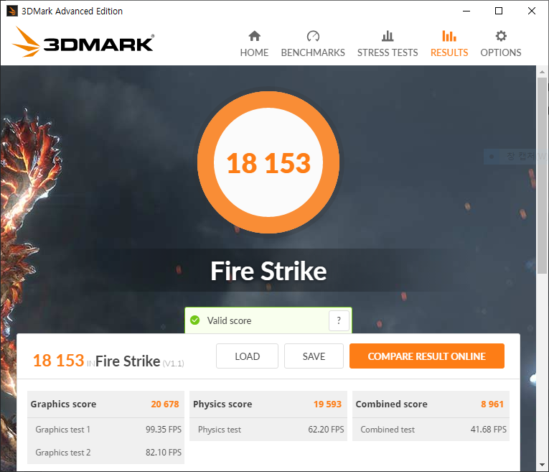The width and height of the screenshot is (549, 472).
Task: Switch to the STRESS TESTS tab
Action: pyautogui.click(x=388, y=52)
